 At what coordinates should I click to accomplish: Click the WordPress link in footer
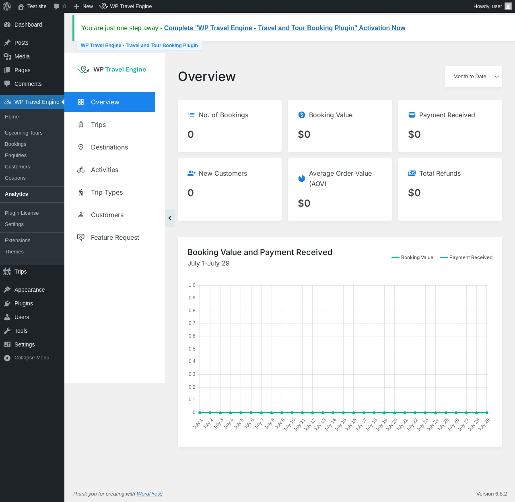pos(149,494)
